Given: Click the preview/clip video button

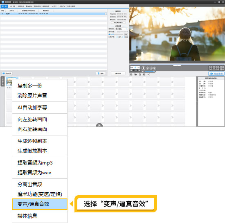Looking at the screenshot, I should click(x=118, y=23).
